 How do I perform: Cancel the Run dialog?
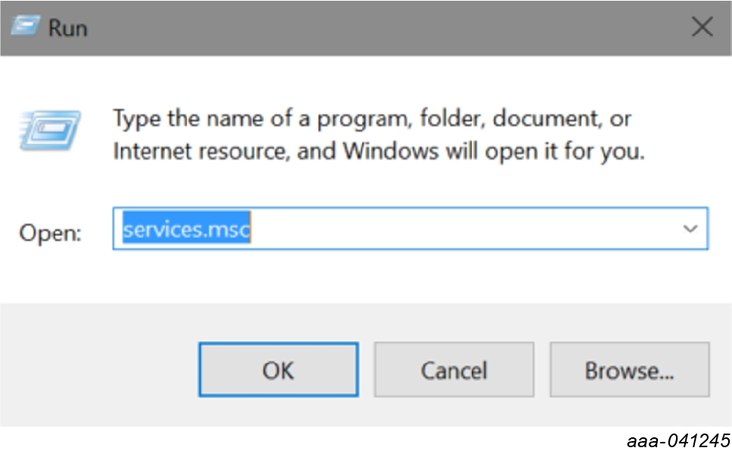point(454,370)
